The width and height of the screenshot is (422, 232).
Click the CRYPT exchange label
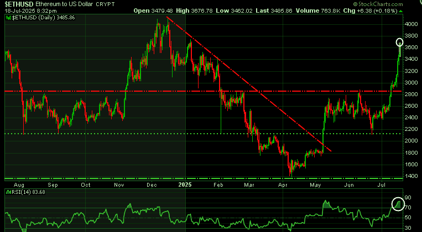[106, 4]
